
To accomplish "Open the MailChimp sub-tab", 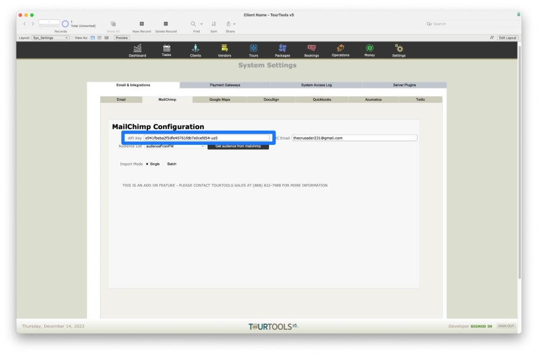I will pos(167,100).
